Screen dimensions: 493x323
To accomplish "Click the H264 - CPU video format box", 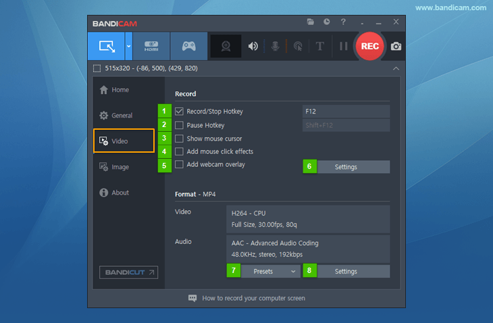I will pyautogui.click(x=308, y=219).
